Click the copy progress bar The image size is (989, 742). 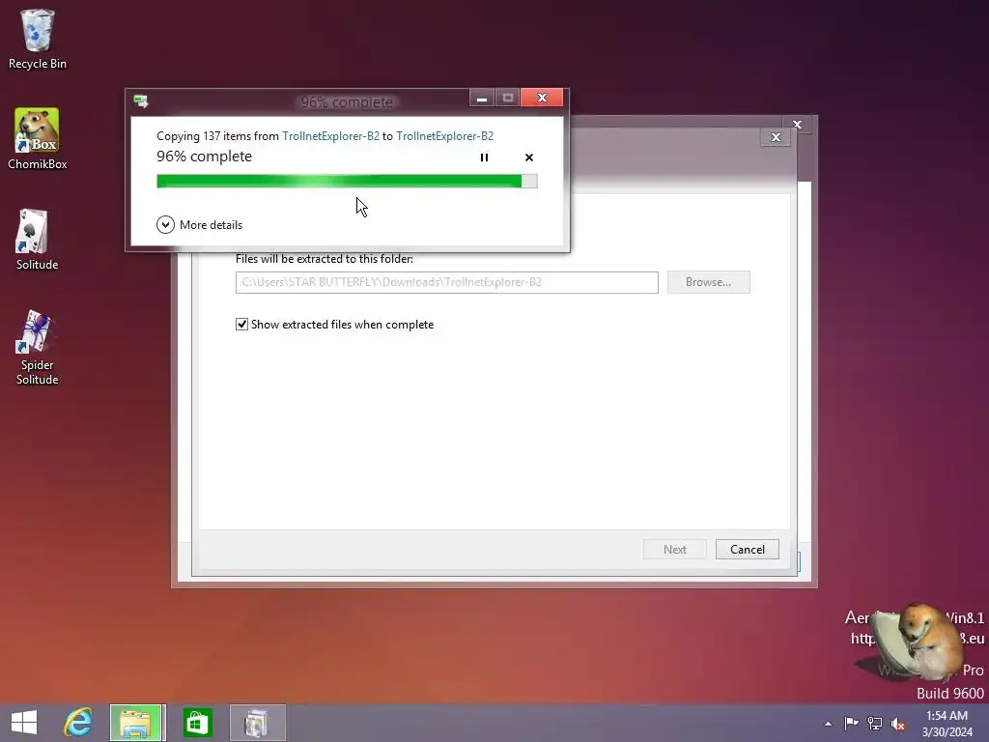click(x=347, y=181)
